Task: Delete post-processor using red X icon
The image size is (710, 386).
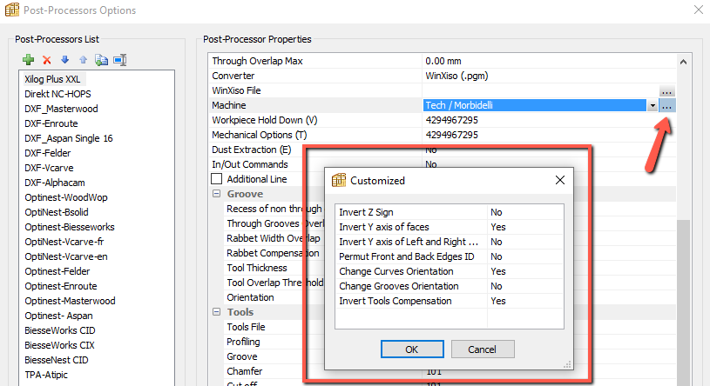Action: tap(47, 60)
